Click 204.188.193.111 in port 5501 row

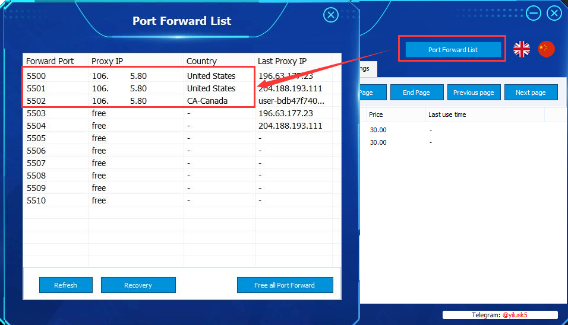[290, 88]
